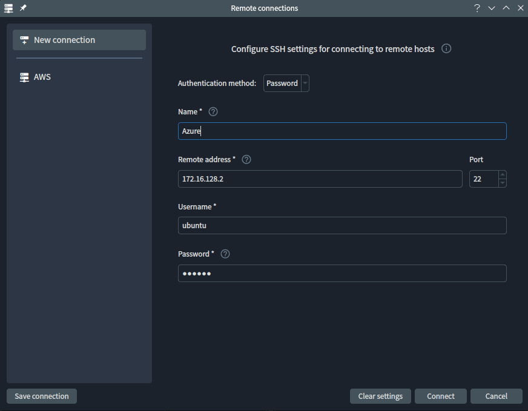This screenshot has height=411, width=528.
Task: Cancel the connection setup
Action: [496, 396]
